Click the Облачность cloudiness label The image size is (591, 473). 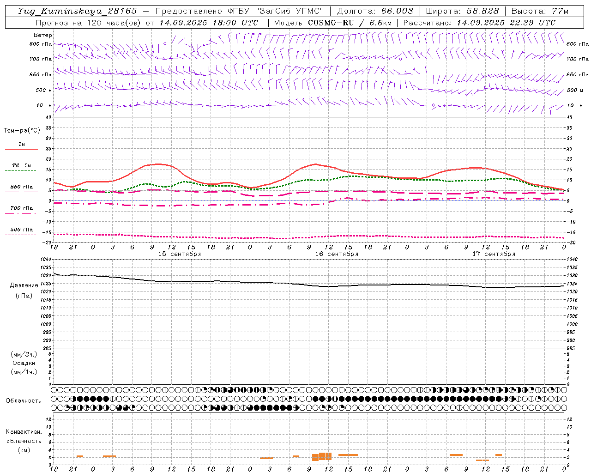(x=24, y=401)
